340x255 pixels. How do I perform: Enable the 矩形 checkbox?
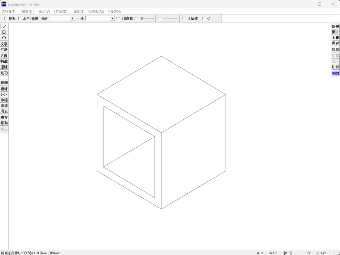coord(5,19)
